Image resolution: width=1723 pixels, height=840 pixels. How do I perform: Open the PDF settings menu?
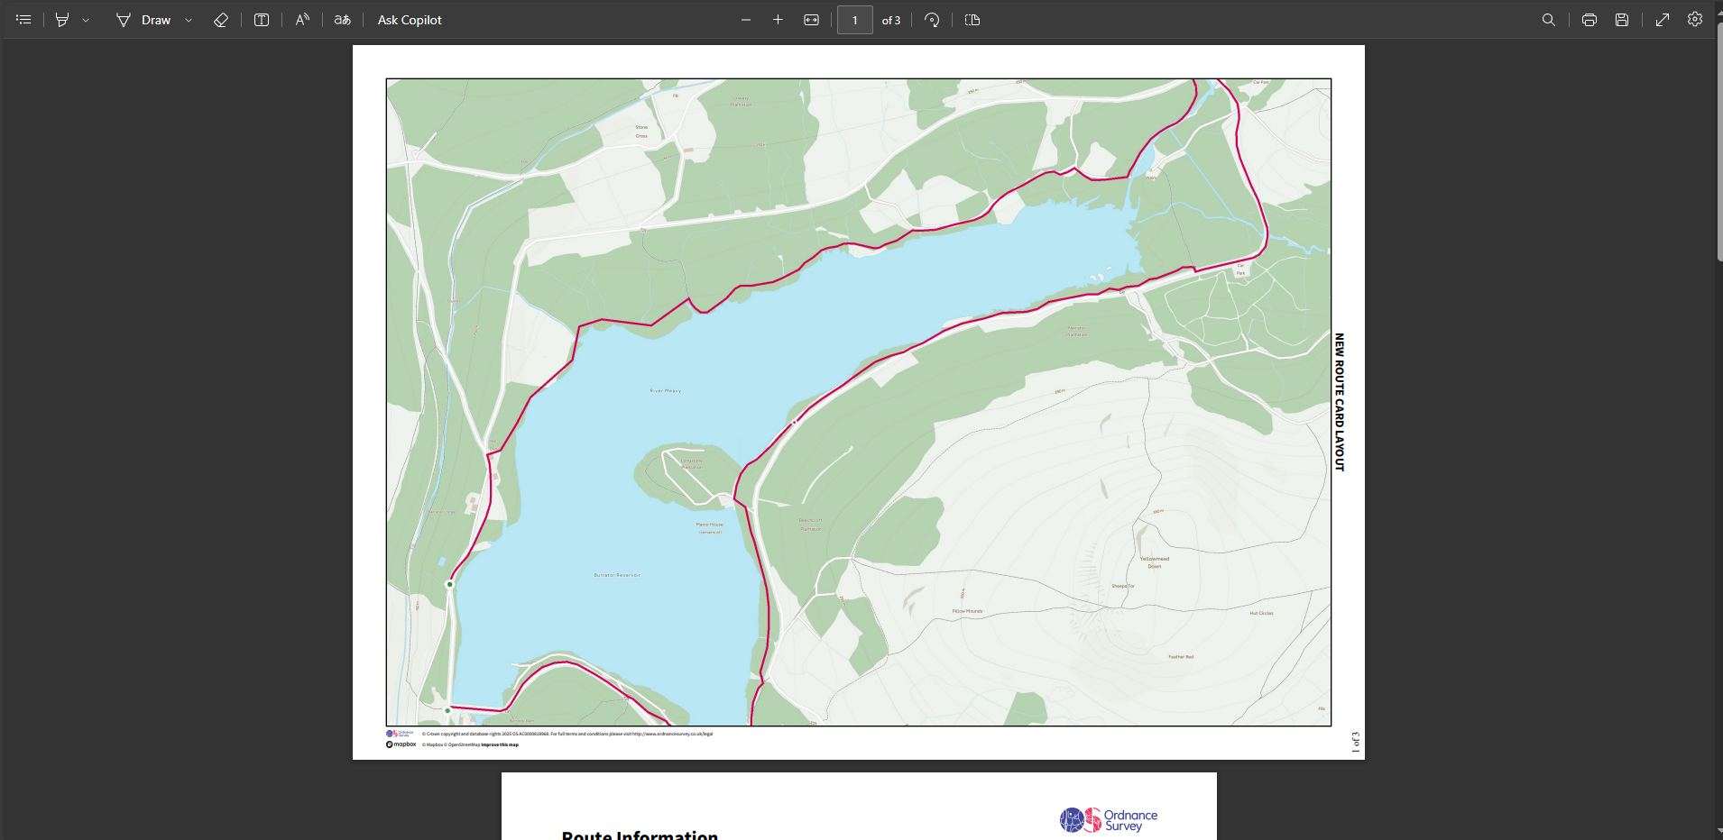click(x=1695, y=20)
